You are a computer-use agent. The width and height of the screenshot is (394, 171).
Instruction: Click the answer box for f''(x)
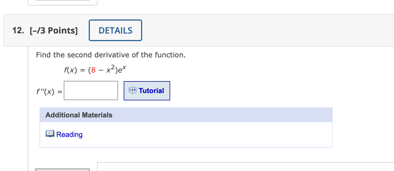click(91, 90)
